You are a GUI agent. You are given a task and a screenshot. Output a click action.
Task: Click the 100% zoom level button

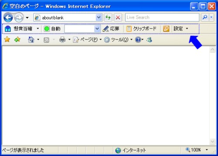pos(193,150)
